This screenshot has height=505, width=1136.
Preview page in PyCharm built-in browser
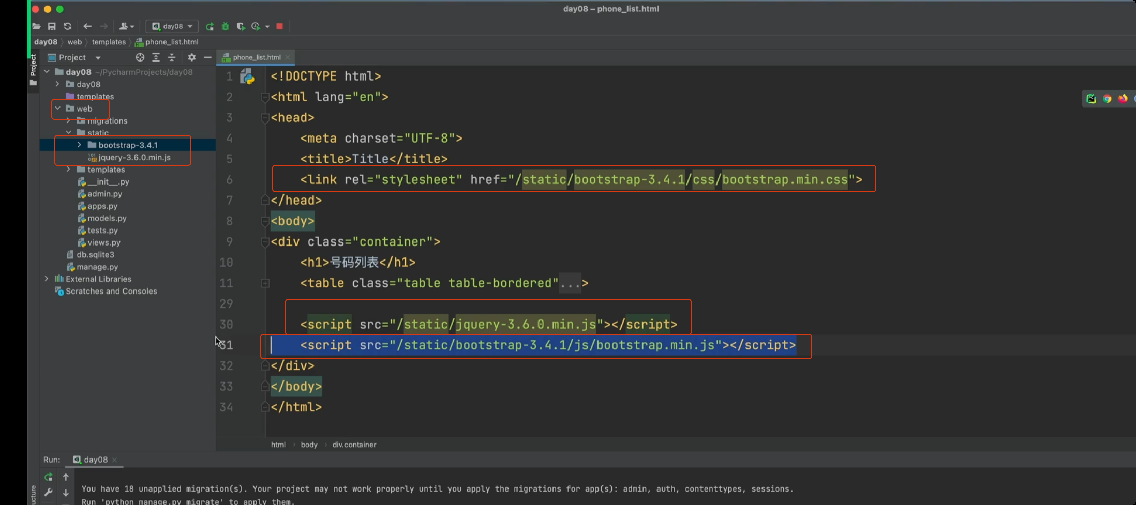pyautogui.click(x=1092, y=99)
